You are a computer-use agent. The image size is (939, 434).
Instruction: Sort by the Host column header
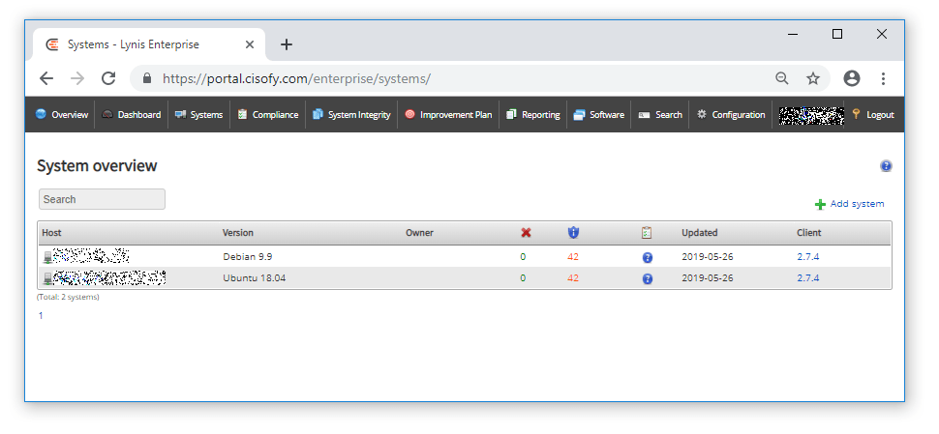[x=51, y=233]
